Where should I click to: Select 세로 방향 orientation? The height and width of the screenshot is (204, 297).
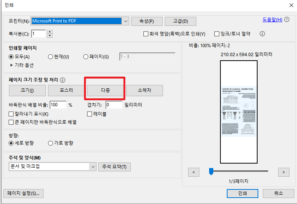point(11,143)
